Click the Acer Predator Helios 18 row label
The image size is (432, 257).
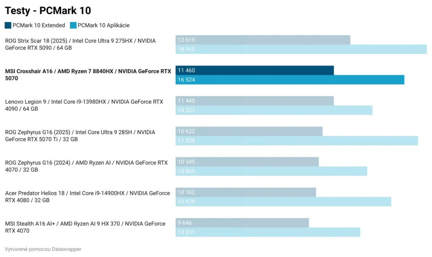[x=87, y=197]
